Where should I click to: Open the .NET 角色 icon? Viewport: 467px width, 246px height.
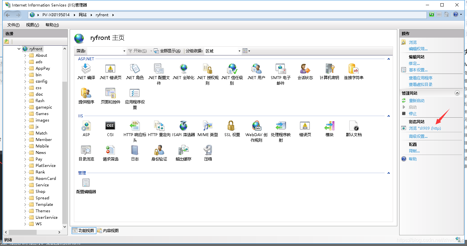click(135, 72)
